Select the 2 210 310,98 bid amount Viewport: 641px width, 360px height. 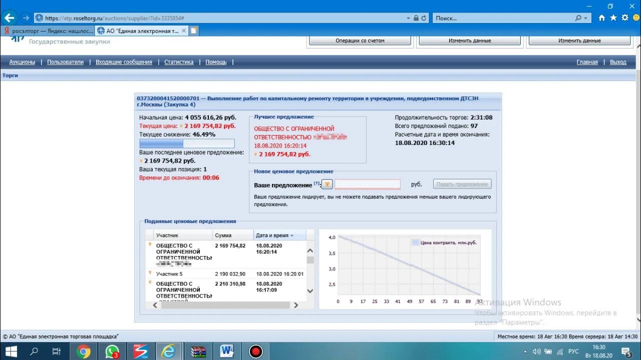pos(230,284)
